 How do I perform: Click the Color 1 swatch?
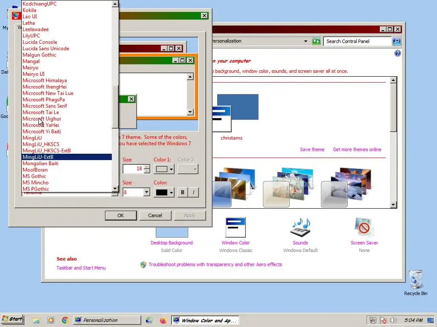click(x=162, y=169)
